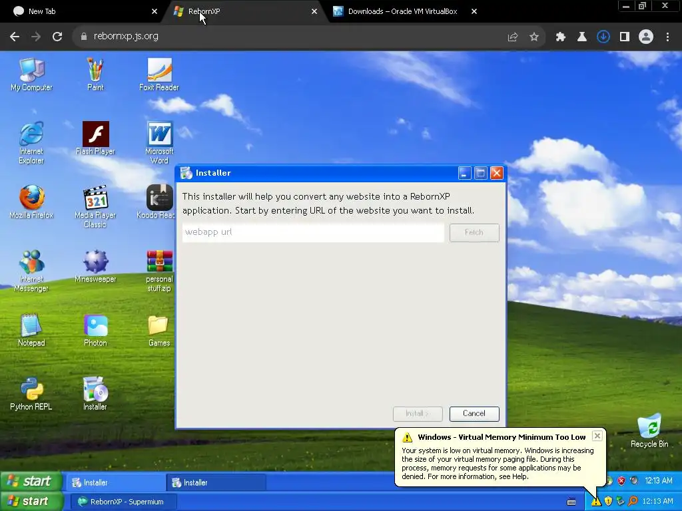Close the New Tab browser tab

155,11
